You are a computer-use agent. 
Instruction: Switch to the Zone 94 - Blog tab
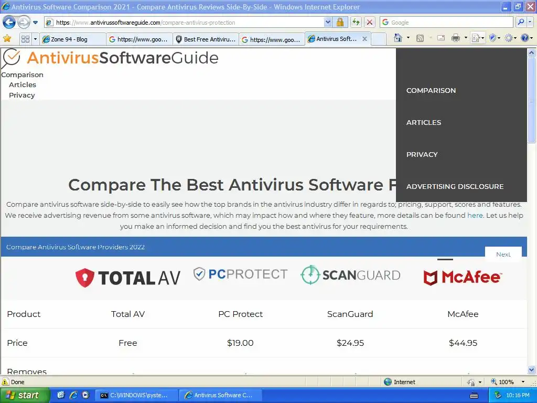(72, 39)
